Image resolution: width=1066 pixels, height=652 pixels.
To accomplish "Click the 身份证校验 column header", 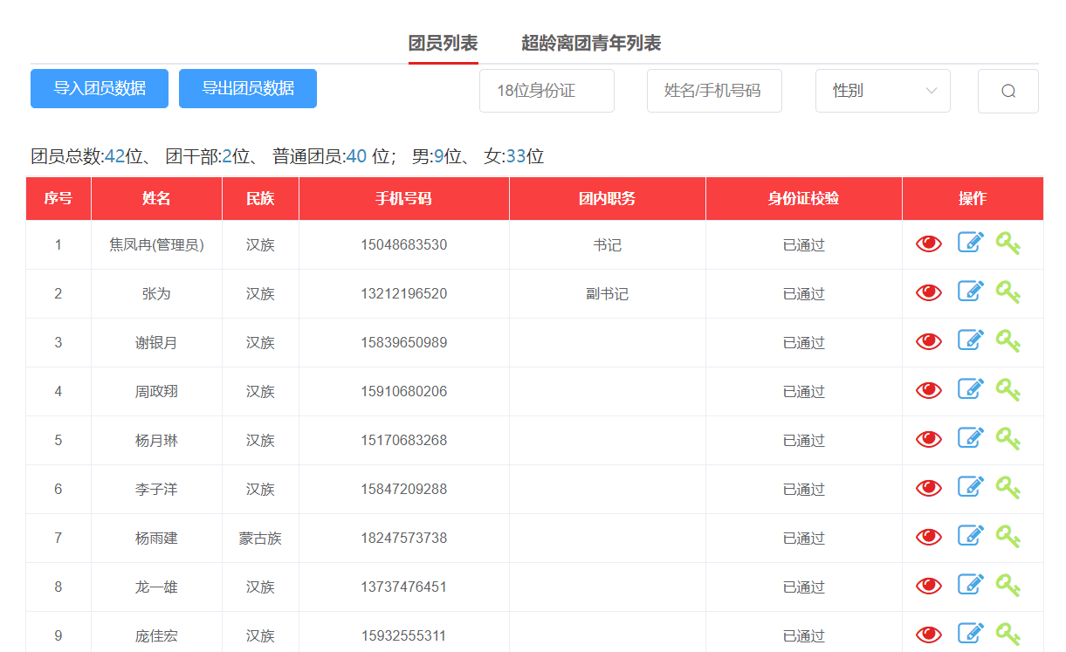I will tap(803, 199).
